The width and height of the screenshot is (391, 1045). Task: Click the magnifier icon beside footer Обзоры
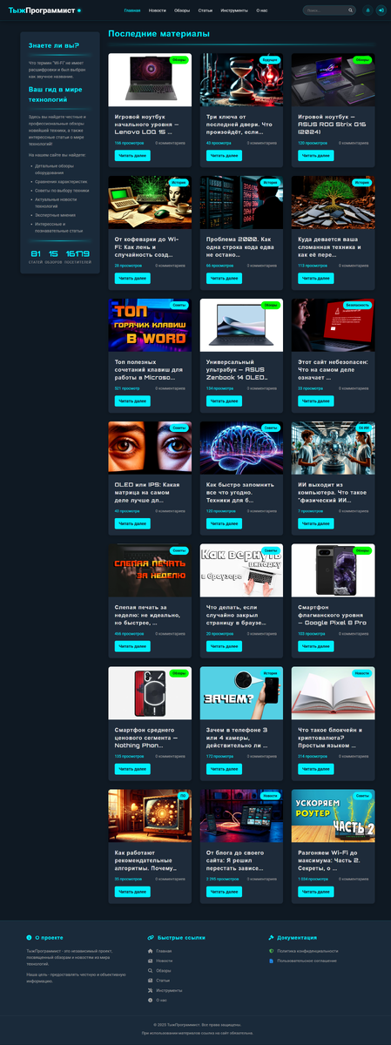(x=151, y=970)
